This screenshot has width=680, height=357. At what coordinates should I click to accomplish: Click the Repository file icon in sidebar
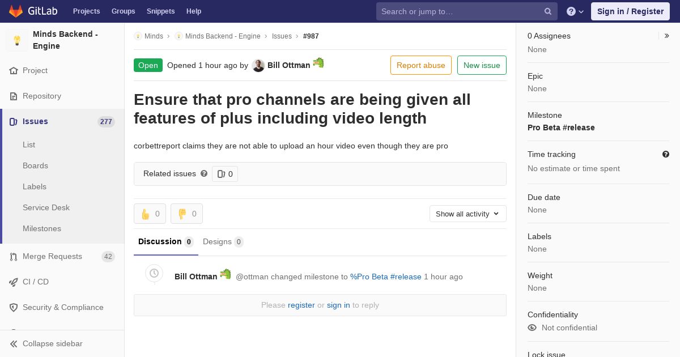[x=14, y=96]
